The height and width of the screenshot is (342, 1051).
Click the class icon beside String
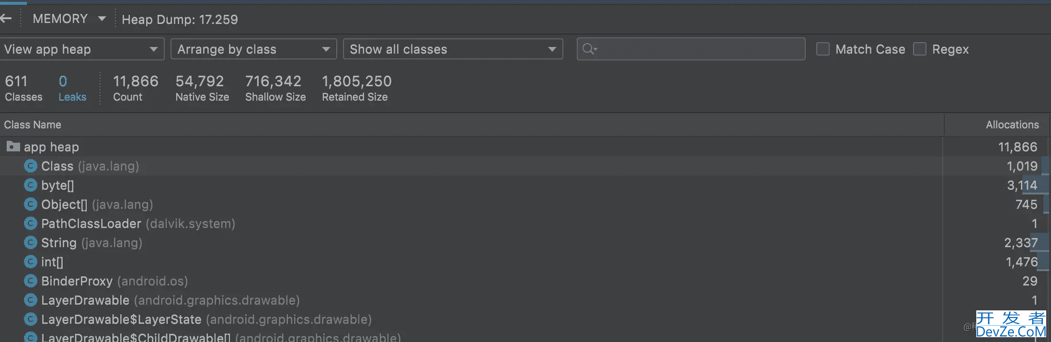(x=31, y=242)
